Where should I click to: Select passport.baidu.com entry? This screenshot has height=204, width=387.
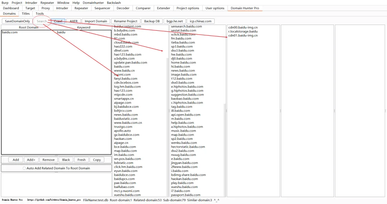click(186, 195)
